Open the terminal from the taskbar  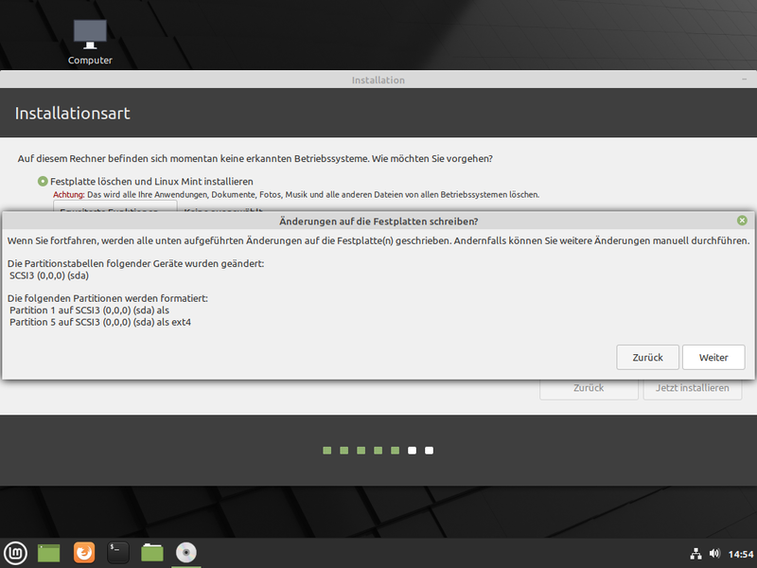(117, 552)
